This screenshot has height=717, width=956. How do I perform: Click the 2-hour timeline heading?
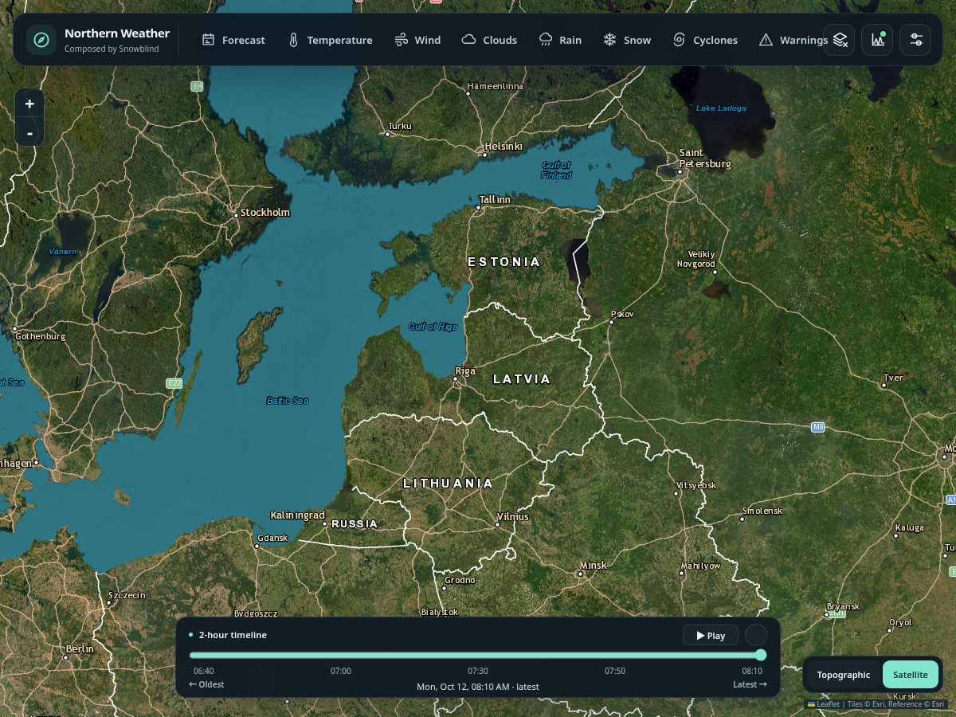coord(233,635)
